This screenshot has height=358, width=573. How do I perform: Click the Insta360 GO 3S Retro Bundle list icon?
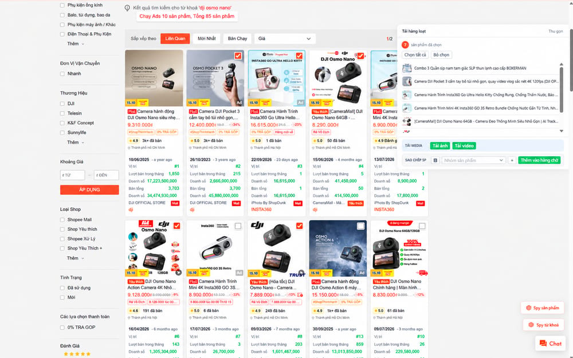pos(407,108)
